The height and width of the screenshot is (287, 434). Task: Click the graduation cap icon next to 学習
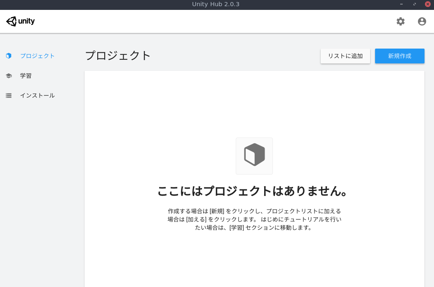(9, 75)
